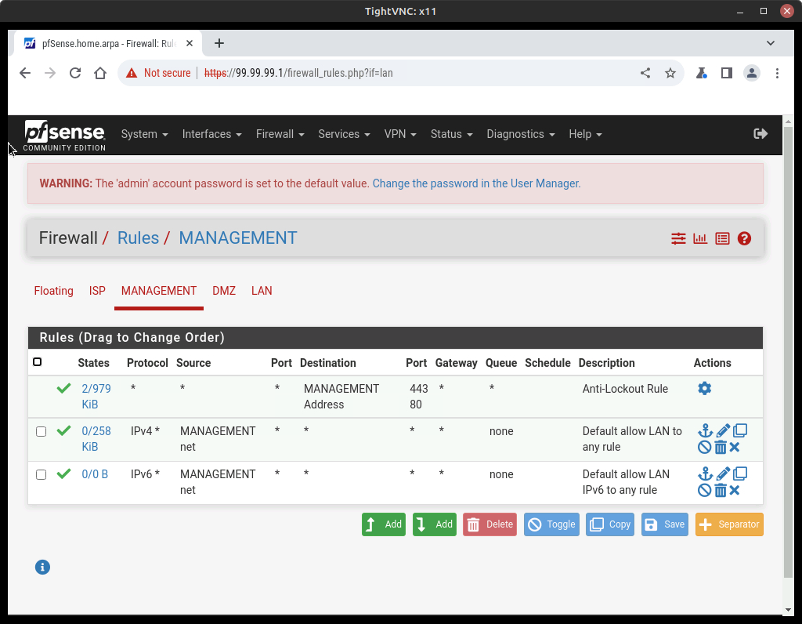Add a Separator to the rules
The width and height of the screenshot is (802, 624).
click(x=729, y=524)
